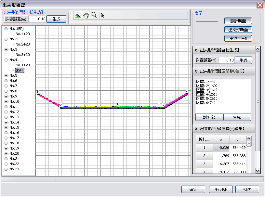265x197 pixels.
Task: Collapse the No.4 tree node
Action: pos(6,60)
